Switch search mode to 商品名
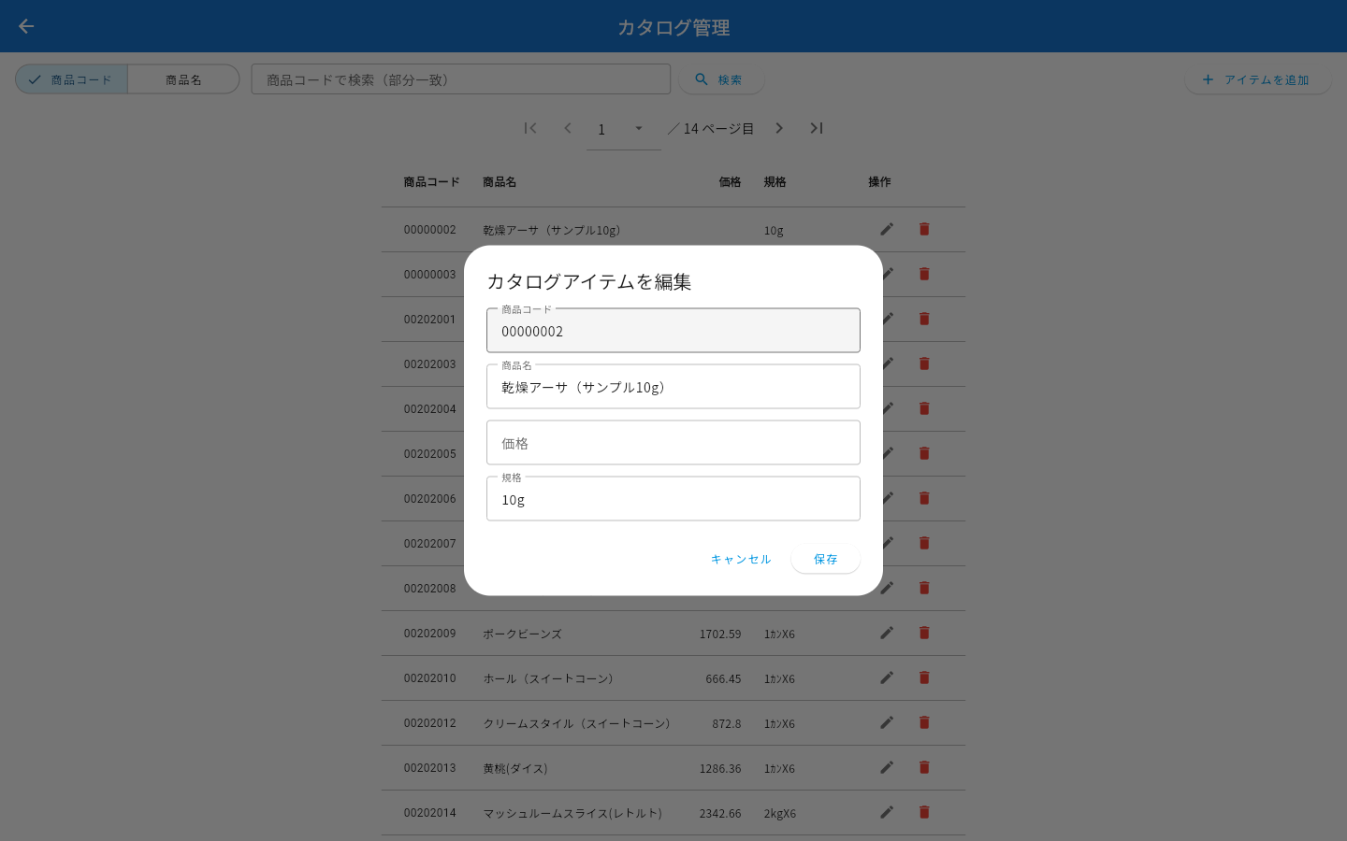The width and height of the screenshot is (1347, 841). point(183,79)
